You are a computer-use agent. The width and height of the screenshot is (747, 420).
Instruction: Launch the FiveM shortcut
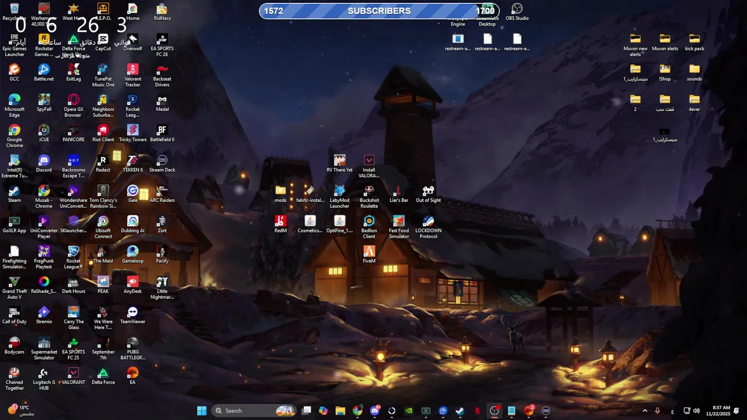click(369, 254)
